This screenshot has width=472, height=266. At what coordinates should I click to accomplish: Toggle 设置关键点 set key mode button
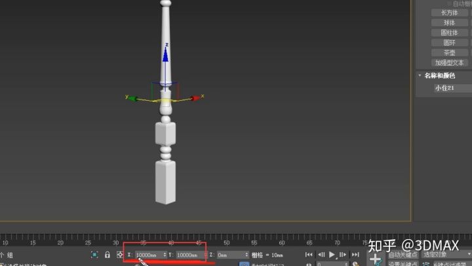(403, 264)
